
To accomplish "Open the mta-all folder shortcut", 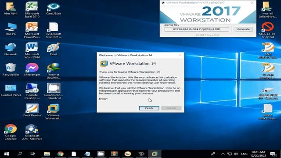I will 268,10.
